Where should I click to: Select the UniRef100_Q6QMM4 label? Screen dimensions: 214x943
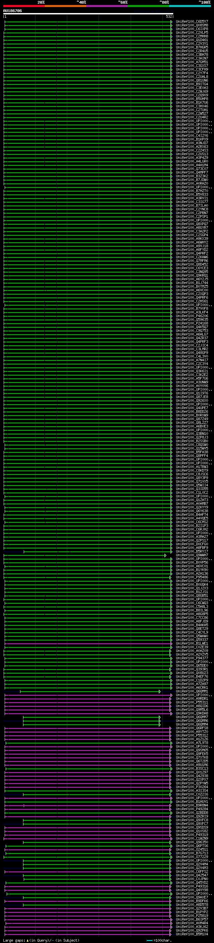(x=192, y=725)
